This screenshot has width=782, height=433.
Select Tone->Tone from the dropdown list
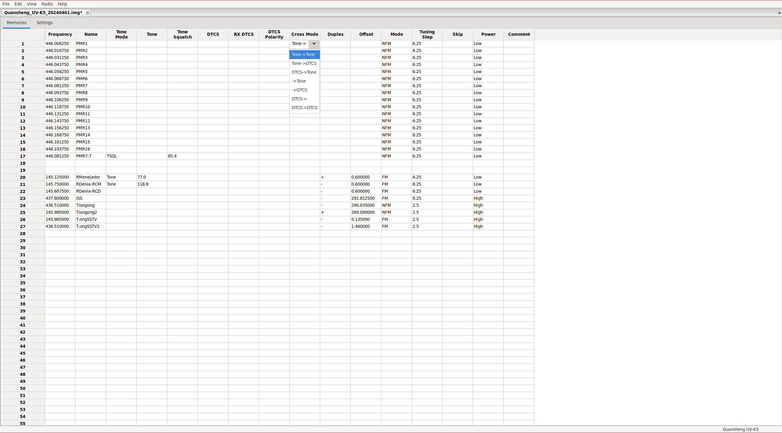pyautogui.click(x=303, y=54)
